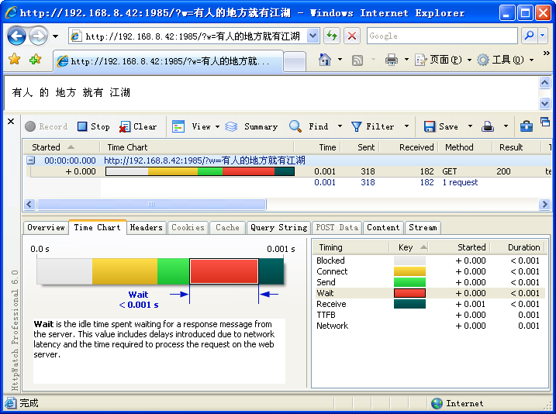The image size is (556, 414).
Task: Click the HttpWatch print icon
Action: [488, 126]
